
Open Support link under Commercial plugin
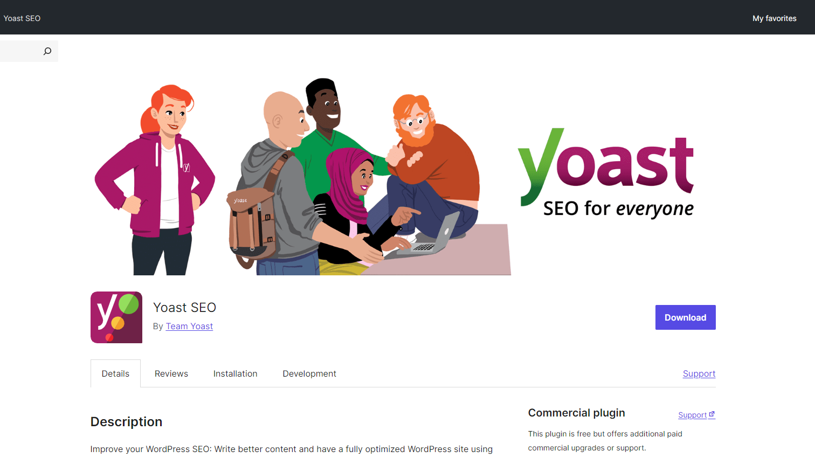692,415
